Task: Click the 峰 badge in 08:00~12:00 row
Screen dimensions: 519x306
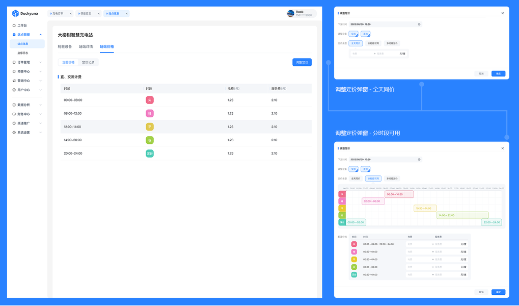Action: [150, 113]
